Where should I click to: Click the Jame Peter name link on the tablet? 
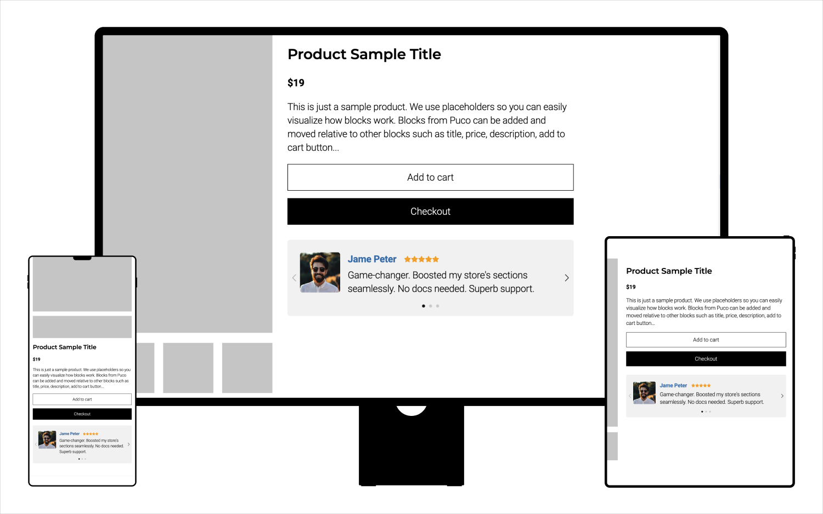(673, 385)
